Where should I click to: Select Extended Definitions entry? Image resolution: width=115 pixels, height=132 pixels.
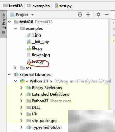(x=50, y=94)
